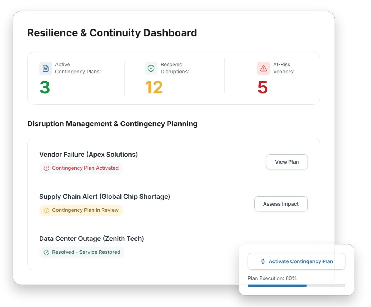Select the Supply Chain Alert row title
The width and height of the screenshot is (371, 307).
pos(105,197)
